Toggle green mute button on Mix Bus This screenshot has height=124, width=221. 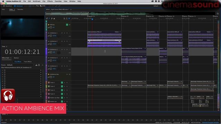point(67,25)
